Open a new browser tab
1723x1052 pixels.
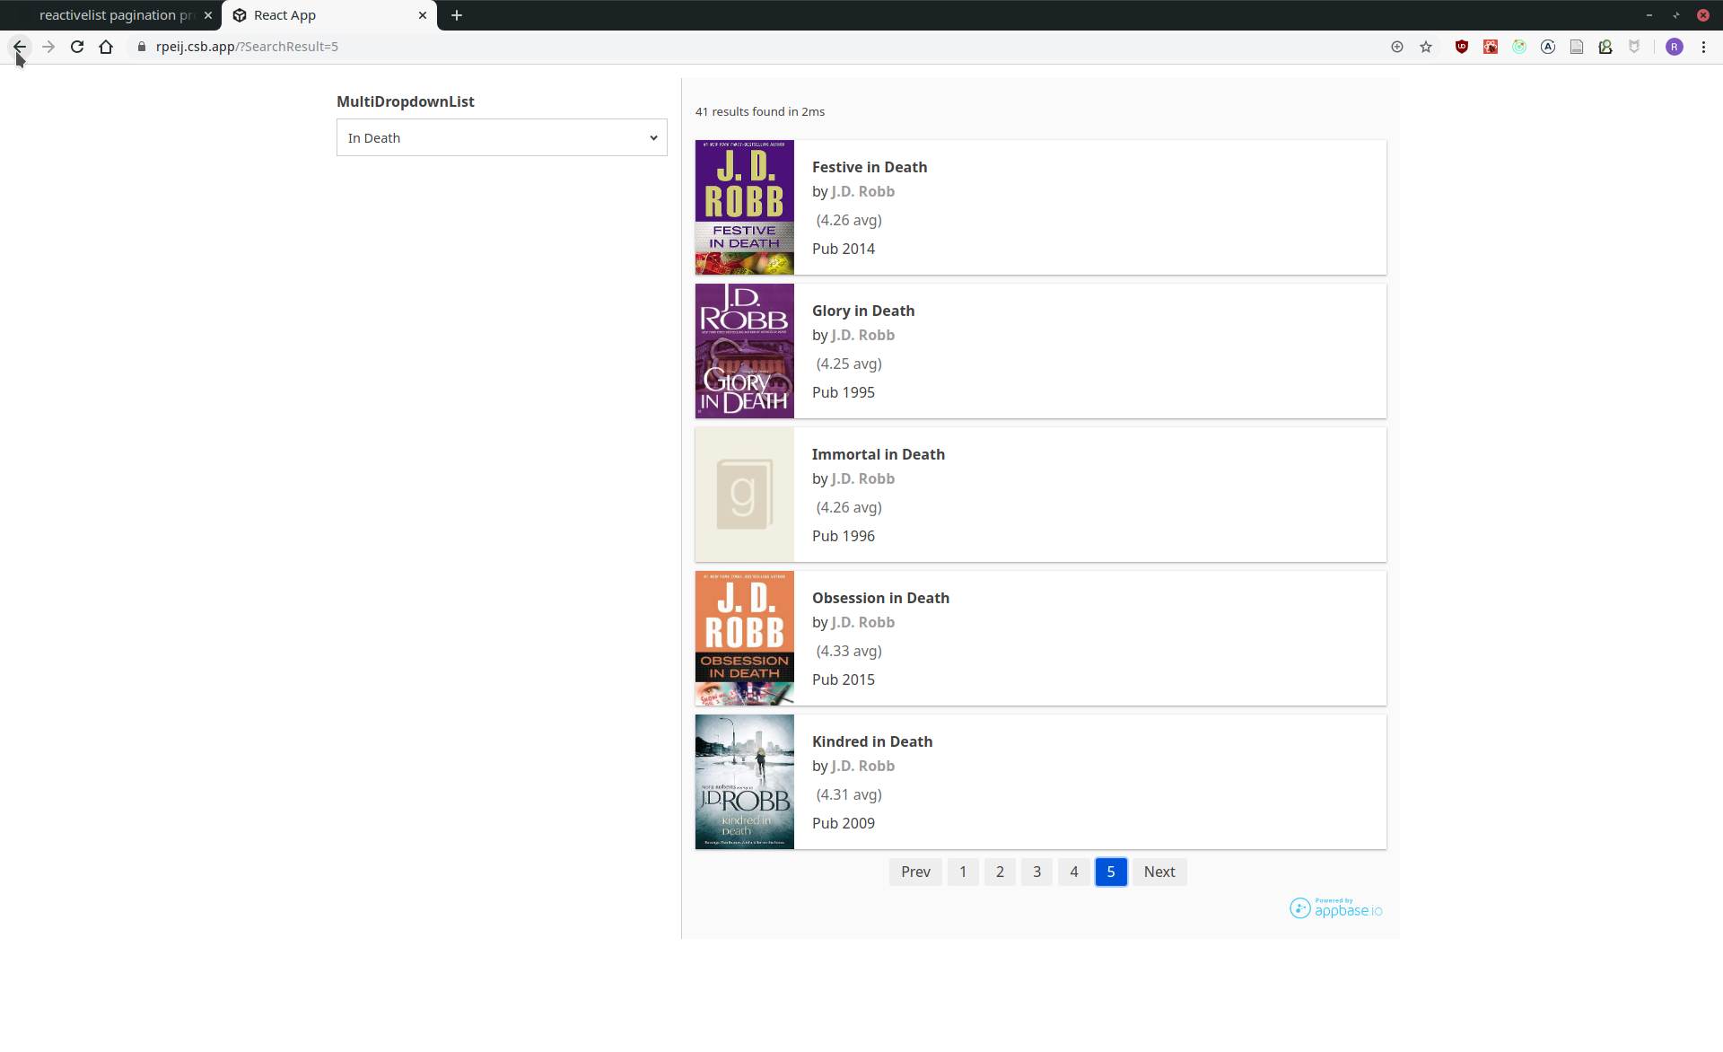click(x=457, y=15)
